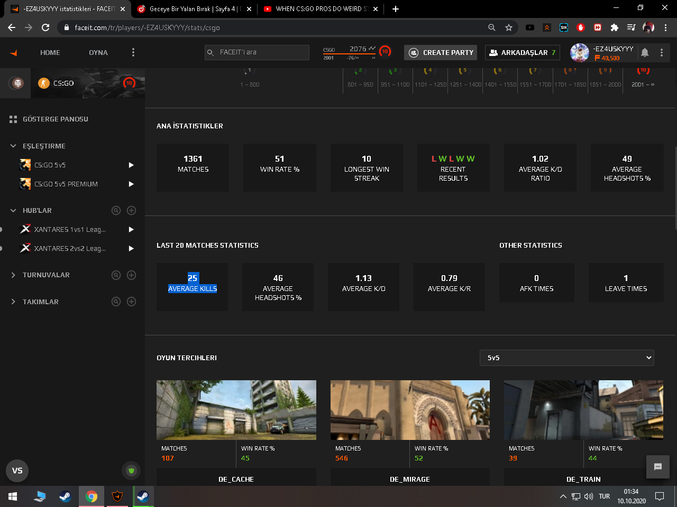Click the zoom magnifier icon in address bar
The image size is (677, 507).
click(x=492, y=27)
